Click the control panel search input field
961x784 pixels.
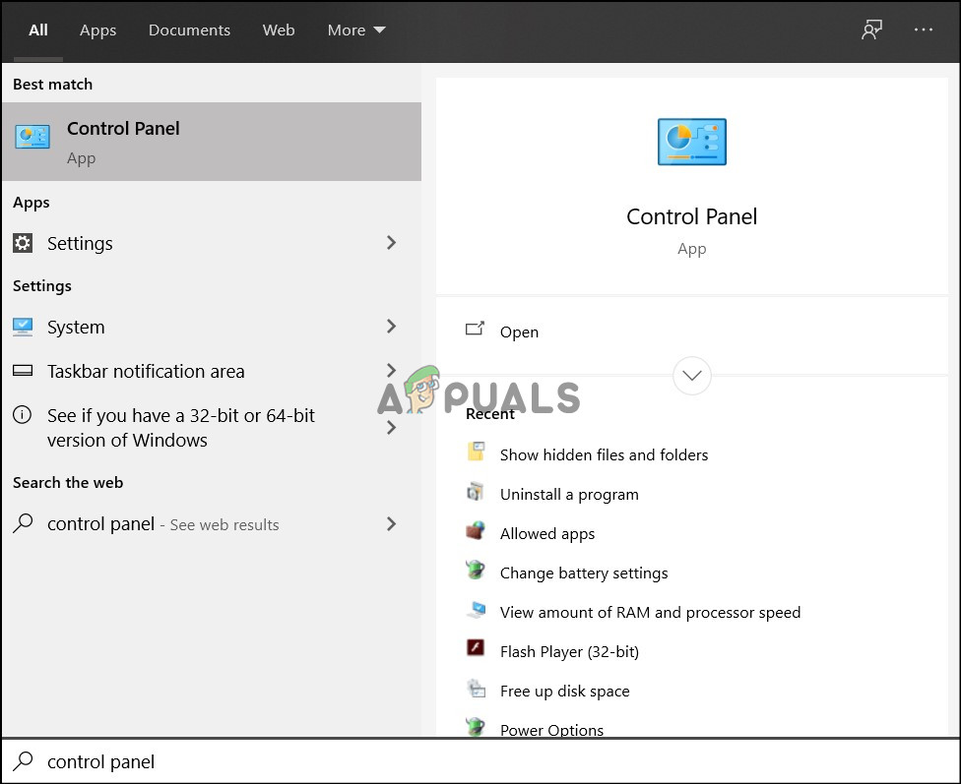pyautogui.click(x=480, y=761)
